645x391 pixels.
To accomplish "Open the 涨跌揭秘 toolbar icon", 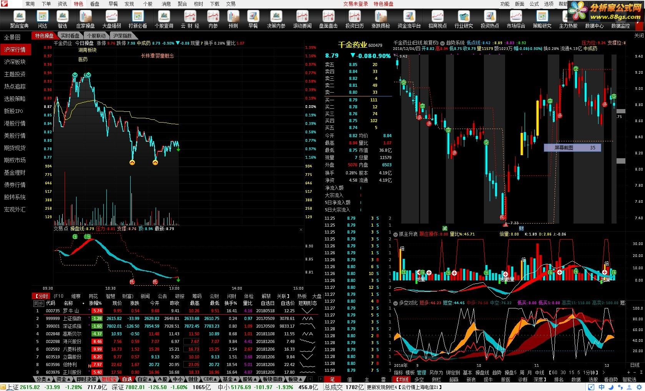I will [x=381, y=19].
